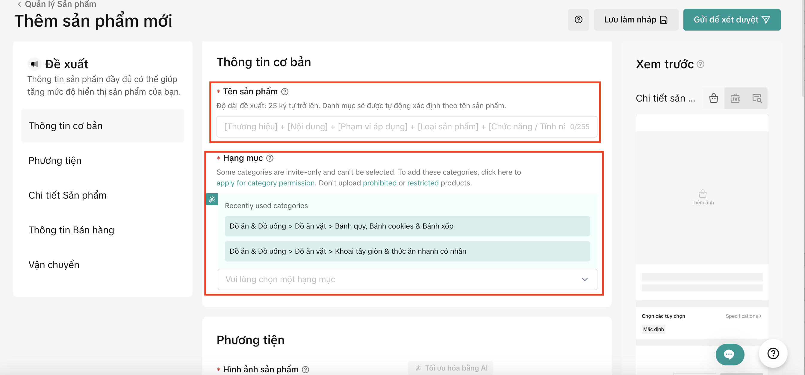Click info icon next to Hạng mục
The image size is (805, 375).
270,158
